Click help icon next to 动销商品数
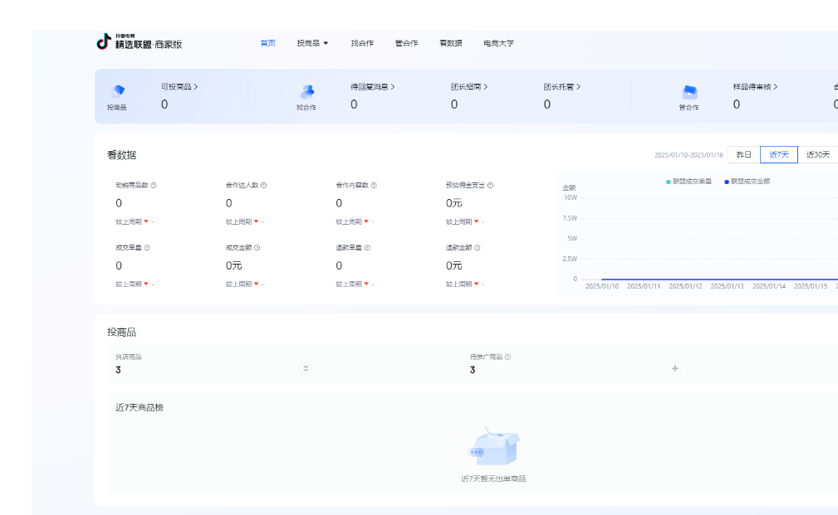The height and width of the screenshot is (515, 838). [154, 186]
